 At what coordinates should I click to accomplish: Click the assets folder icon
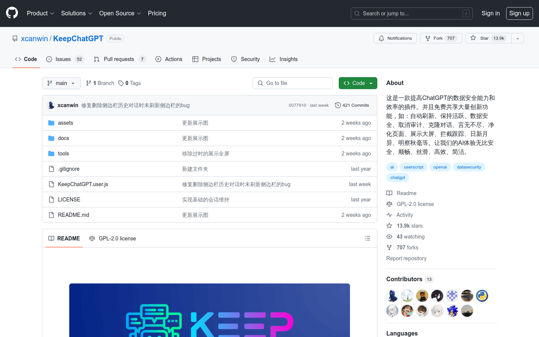pyautogui.click(x=52, y=123)
